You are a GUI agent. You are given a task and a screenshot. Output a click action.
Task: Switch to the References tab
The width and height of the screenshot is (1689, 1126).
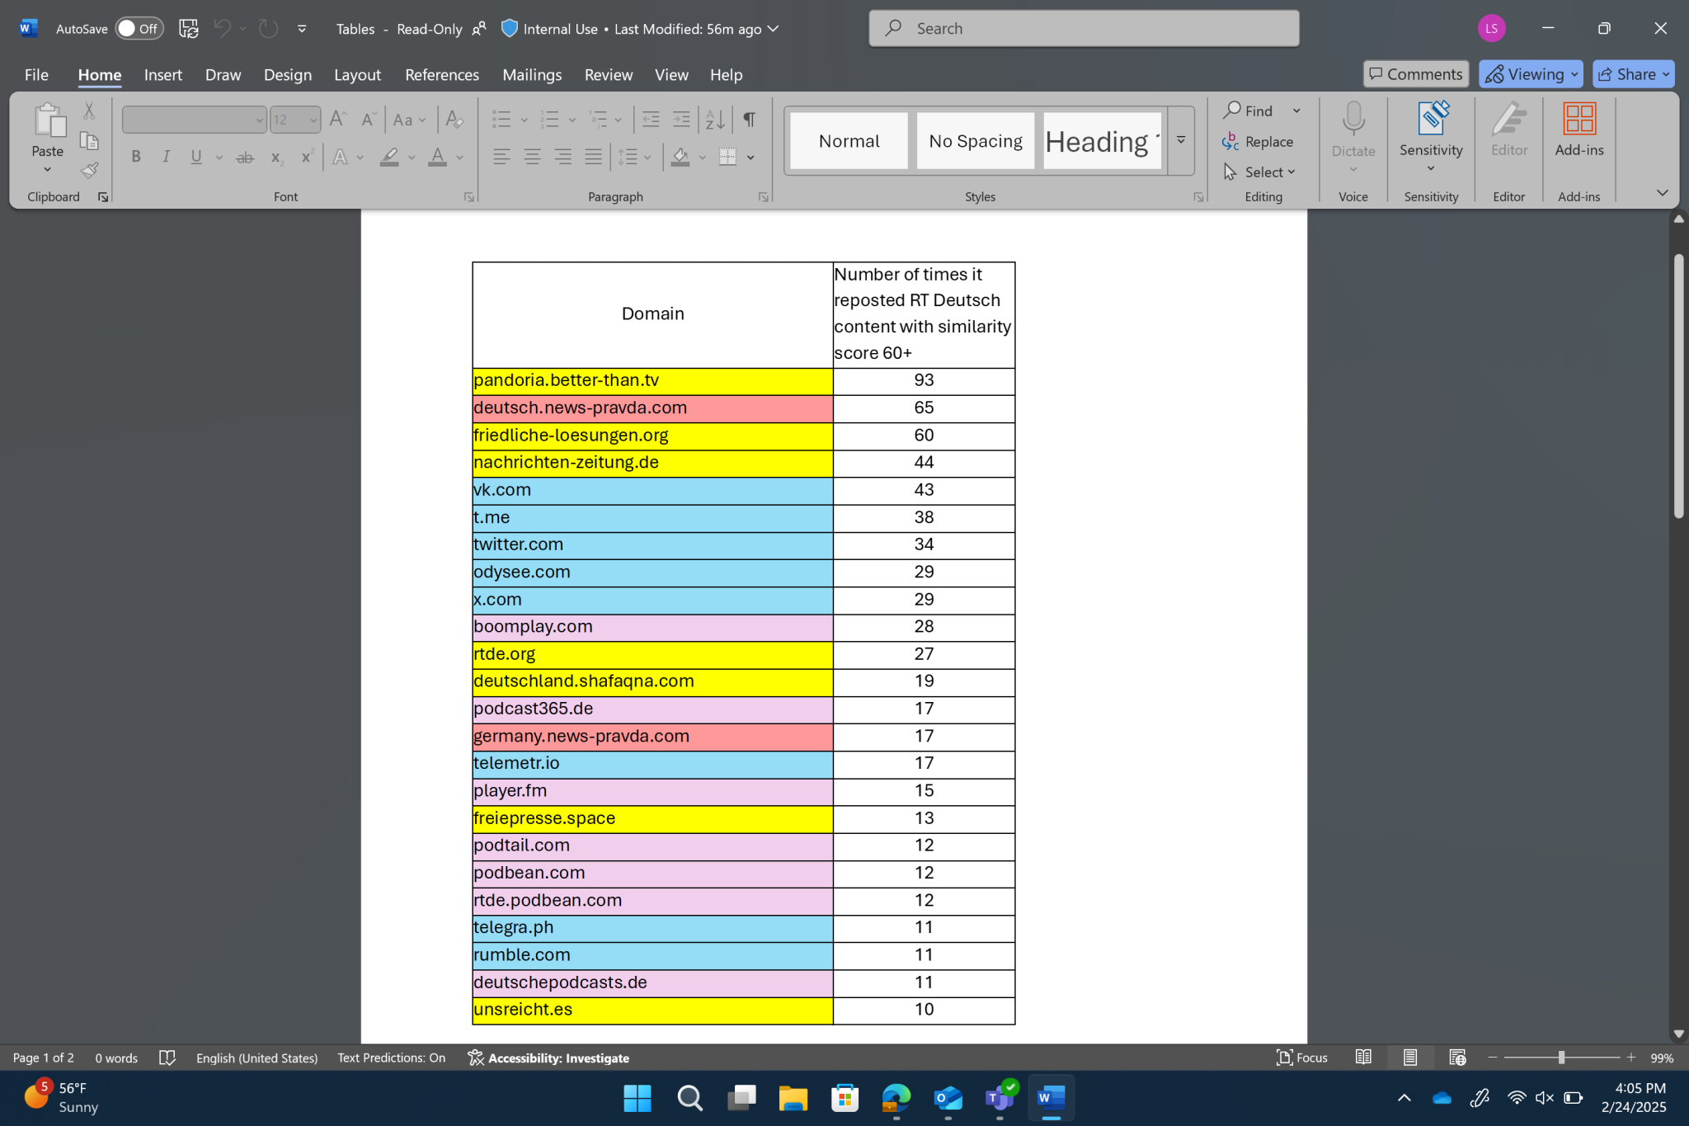[442, 74]
